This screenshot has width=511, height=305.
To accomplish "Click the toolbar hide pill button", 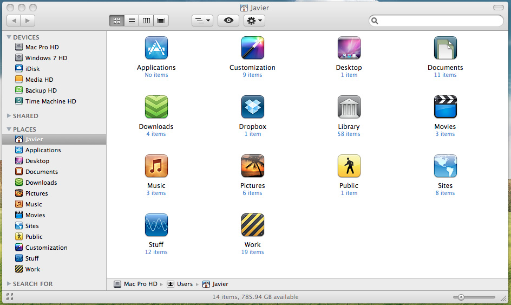I will coord(499,8).
